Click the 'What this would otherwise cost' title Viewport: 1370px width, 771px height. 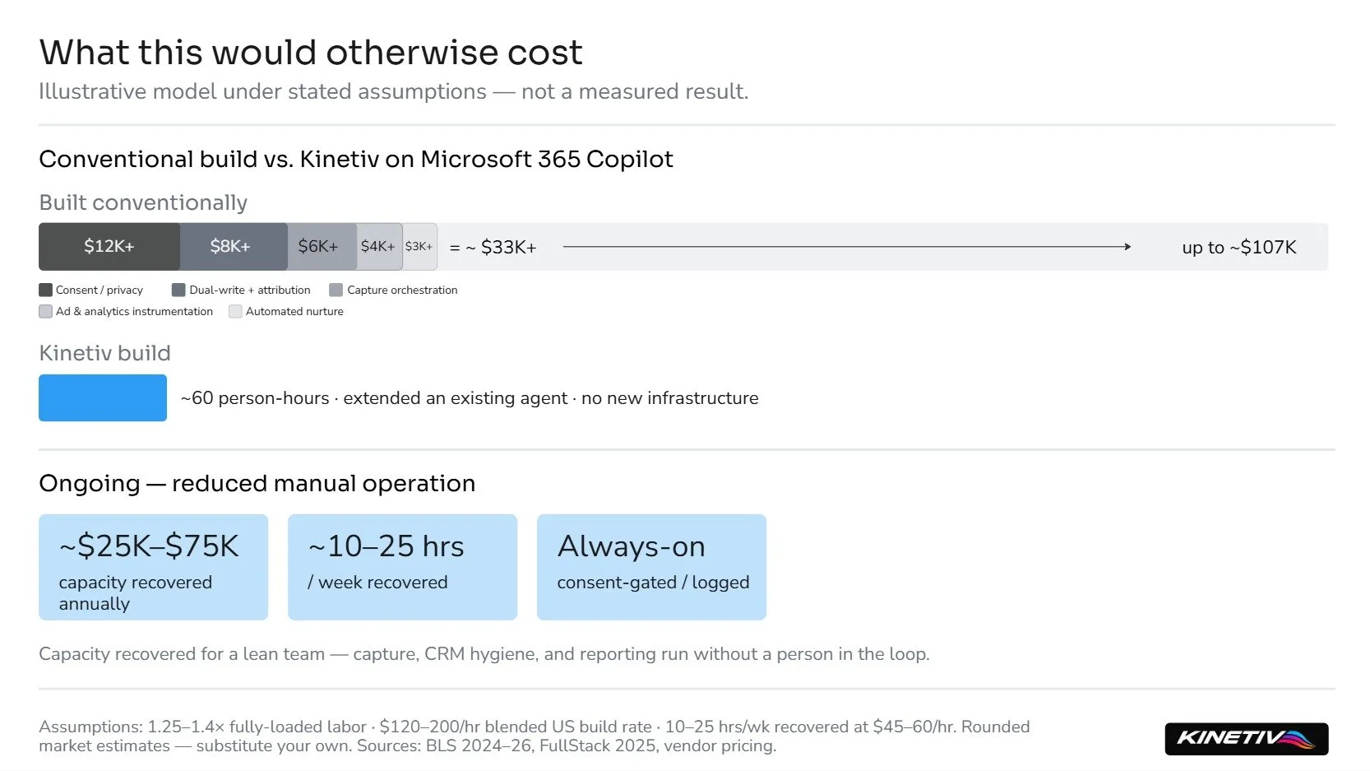(x=311, y=53)
